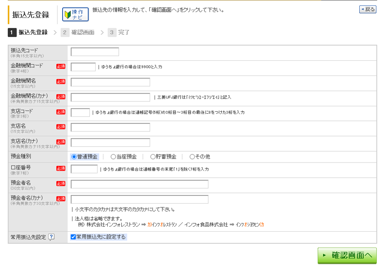383x269 pixels.
Task: Click the 預金者名(カナ) input field
Action: pos(139,199)
